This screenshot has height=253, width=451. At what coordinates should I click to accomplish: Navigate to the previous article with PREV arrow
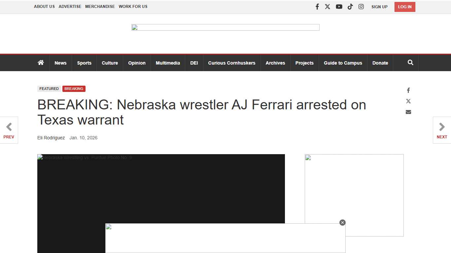pyautogui.click(x=9, y=130)
